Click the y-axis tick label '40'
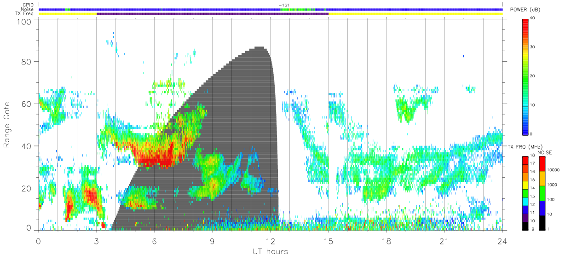The height and width of the screenshot is (261, 565). (x=27, y=146)
